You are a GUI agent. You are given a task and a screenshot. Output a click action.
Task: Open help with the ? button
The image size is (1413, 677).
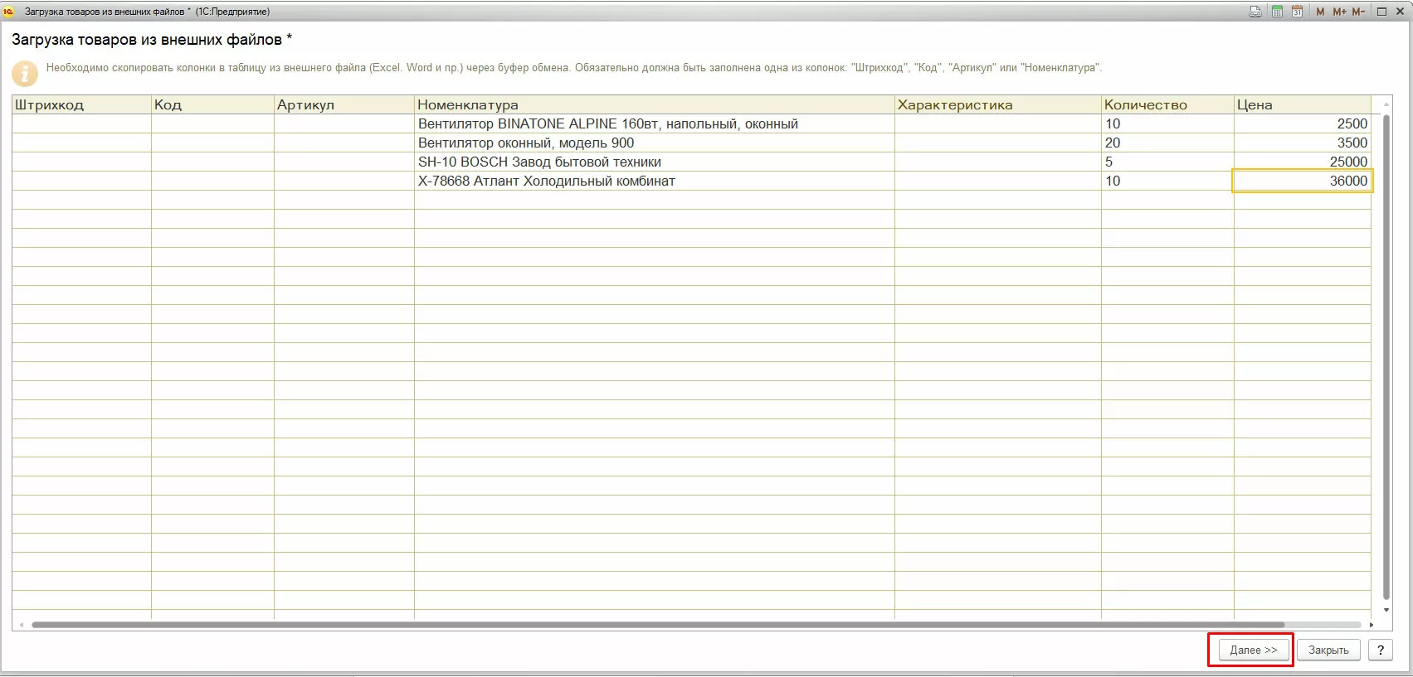click(1381, 650)
